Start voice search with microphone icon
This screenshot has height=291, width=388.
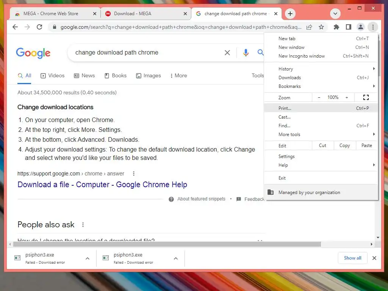[x=246, y=52]
